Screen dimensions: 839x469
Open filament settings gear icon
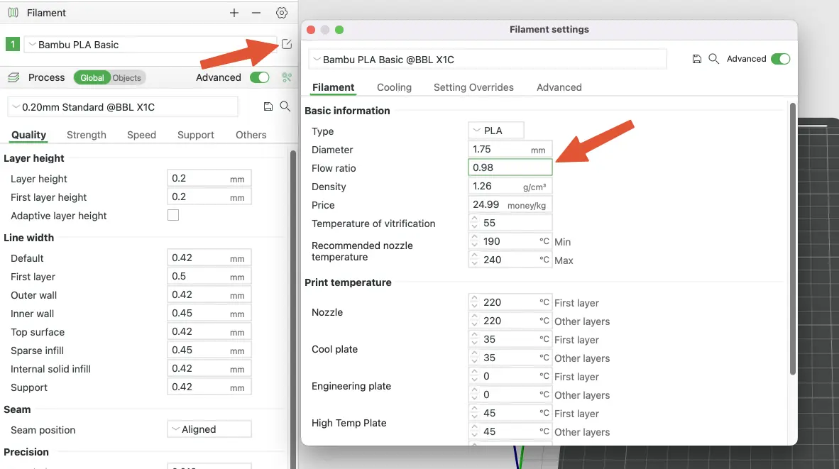282,13
